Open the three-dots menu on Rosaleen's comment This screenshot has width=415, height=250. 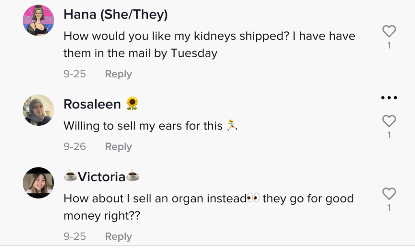[x=389, y=98]
